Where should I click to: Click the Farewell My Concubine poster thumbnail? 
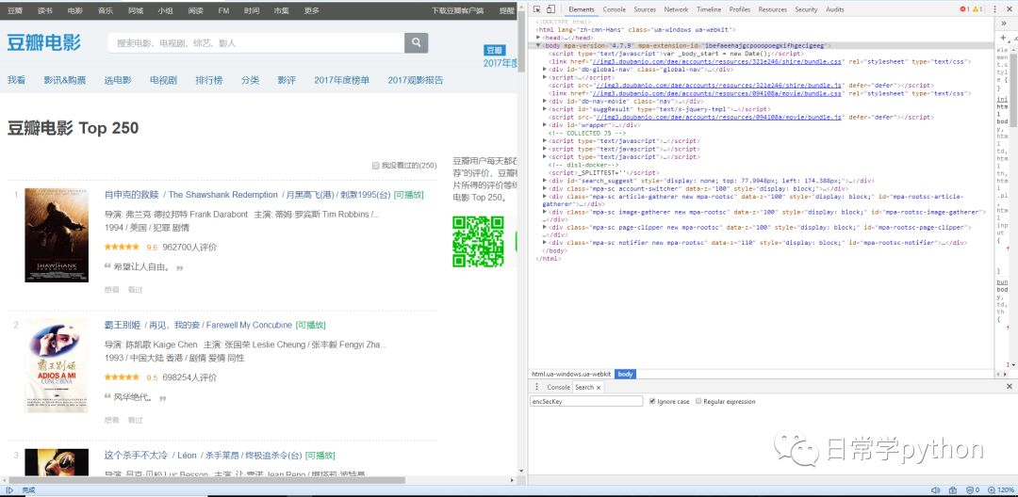pyautogui.click(x=57, y=365)
